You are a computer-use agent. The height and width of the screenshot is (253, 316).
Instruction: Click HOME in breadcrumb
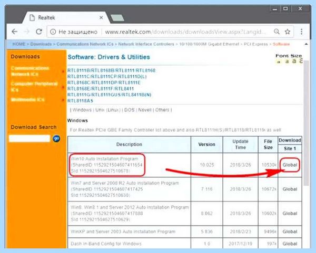(x=19, y=44)
